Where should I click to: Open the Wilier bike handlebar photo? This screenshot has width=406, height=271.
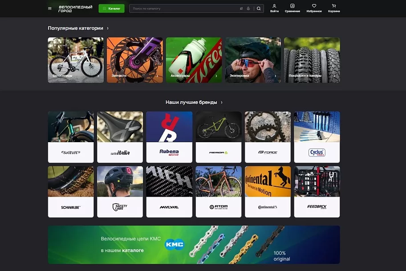pyautogui.click(x=71, y=127)
